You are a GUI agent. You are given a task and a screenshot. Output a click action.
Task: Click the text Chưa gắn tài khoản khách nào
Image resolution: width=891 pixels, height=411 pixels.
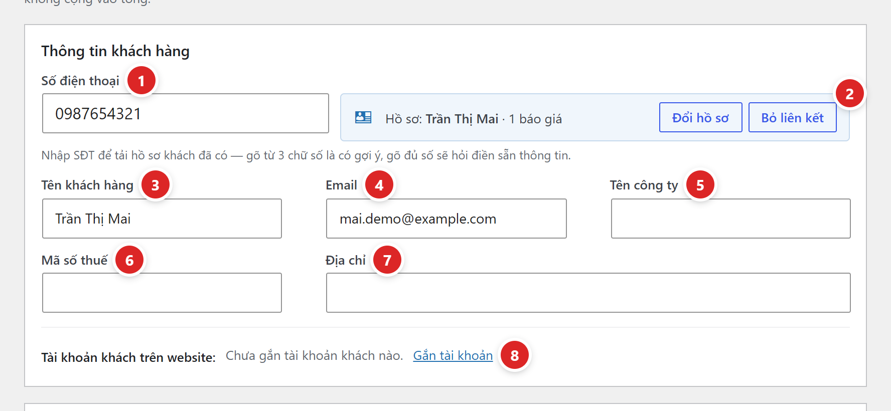[x=314, y=355]
